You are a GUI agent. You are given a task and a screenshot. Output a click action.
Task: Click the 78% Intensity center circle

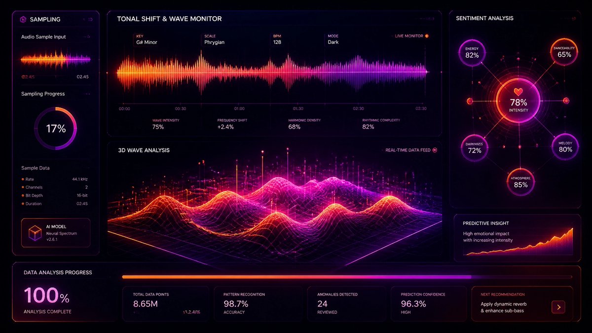pyautogui.click(x=518, y=101)
